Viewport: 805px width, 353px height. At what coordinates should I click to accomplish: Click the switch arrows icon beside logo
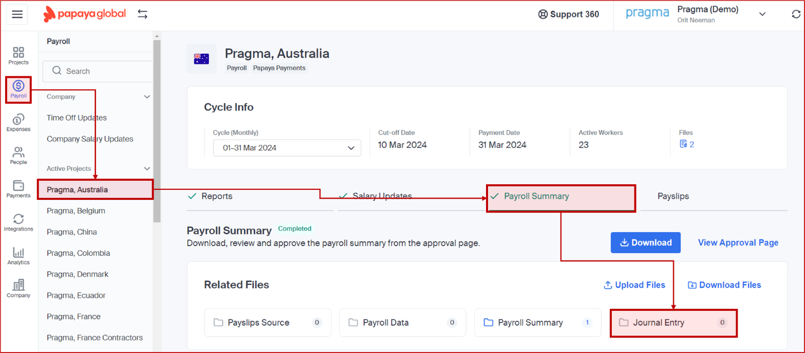142,14
